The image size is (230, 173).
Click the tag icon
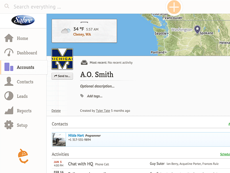82,96
